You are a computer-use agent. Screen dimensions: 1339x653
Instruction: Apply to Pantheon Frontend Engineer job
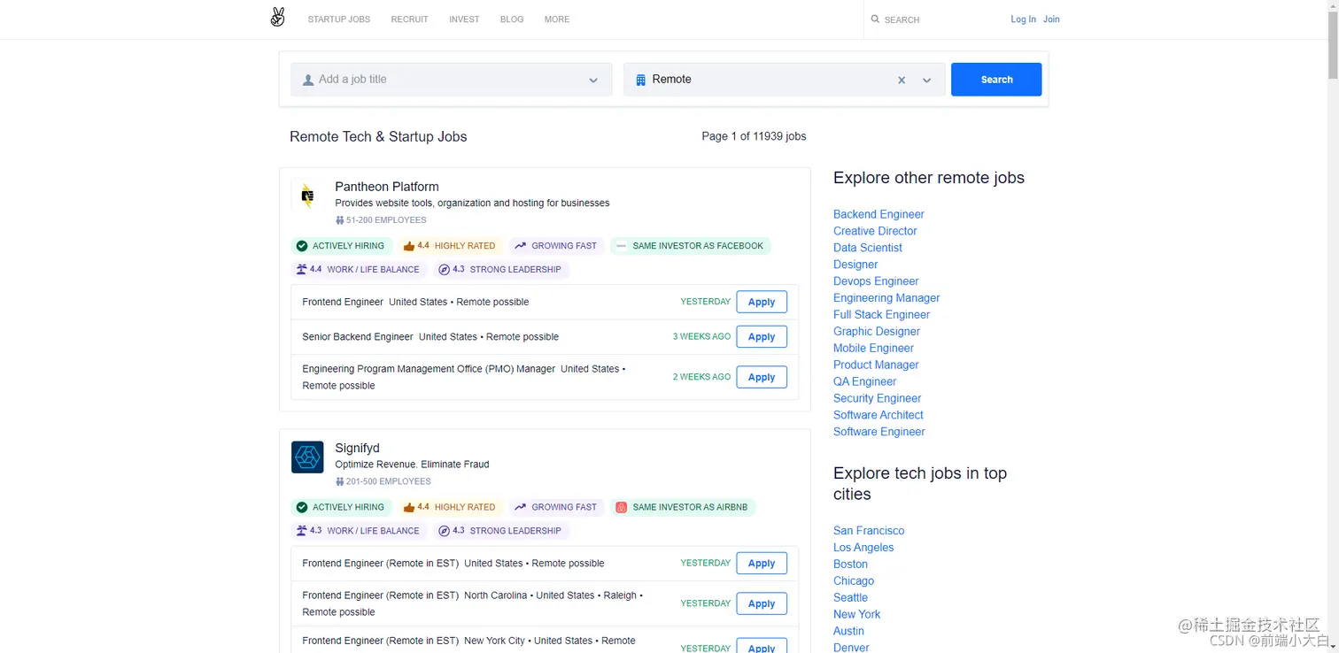[762, 302]
